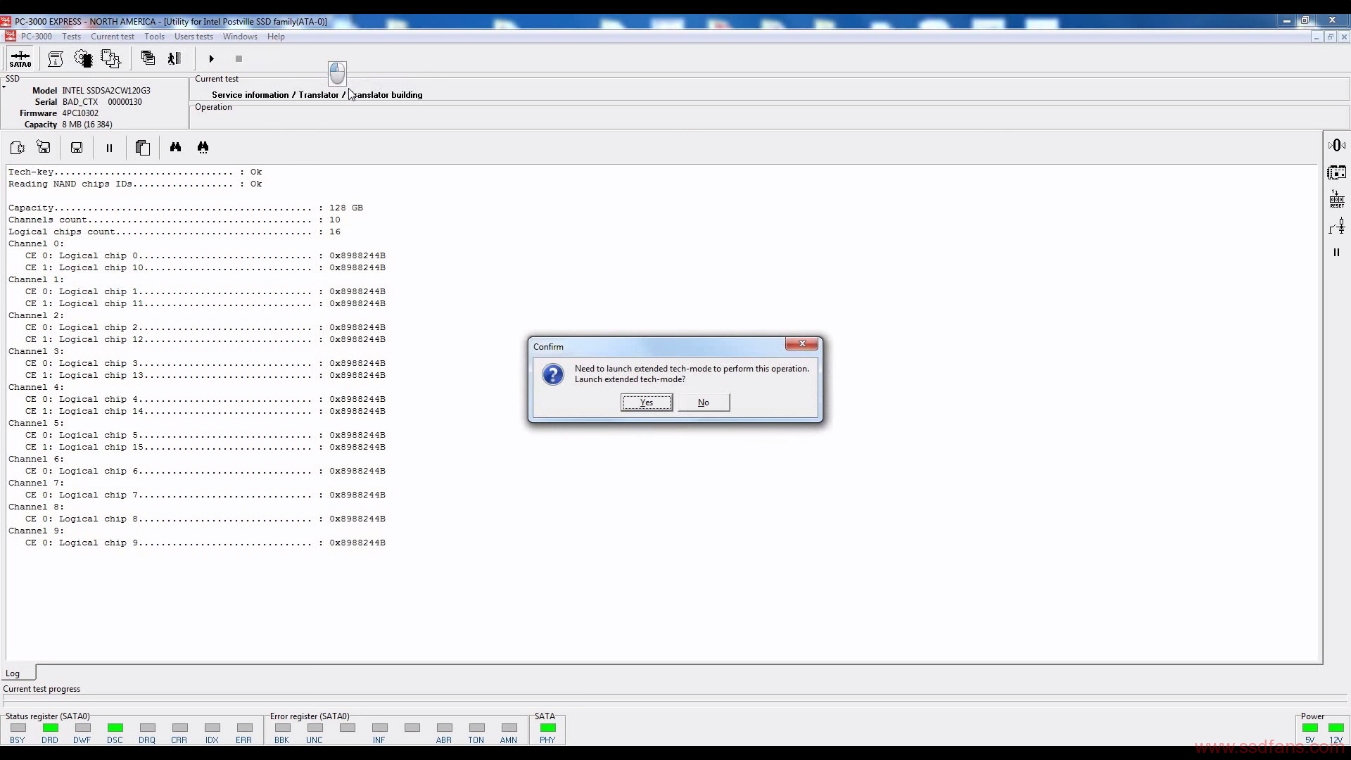Click the exit utility walking-man icon
1351x760 pixels.
click(175, 58)
